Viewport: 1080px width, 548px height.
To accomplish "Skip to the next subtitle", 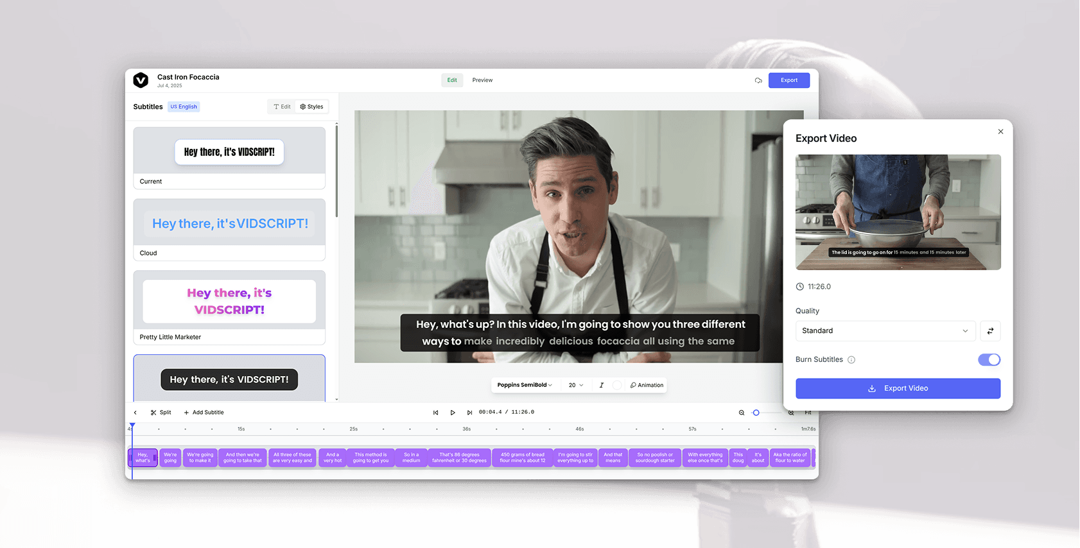I will pyautogui.click(x=469, y=413).
